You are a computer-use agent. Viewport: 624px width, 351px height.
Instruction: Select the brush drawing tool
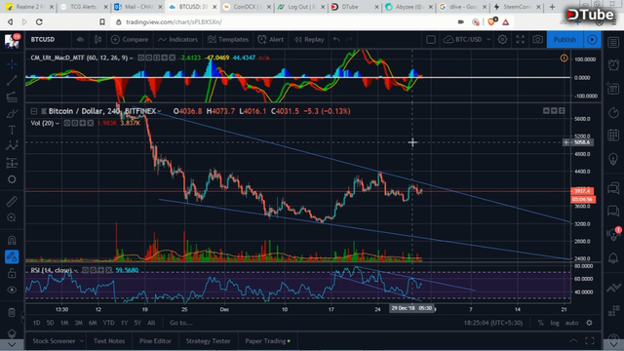[x=12, y=113]
